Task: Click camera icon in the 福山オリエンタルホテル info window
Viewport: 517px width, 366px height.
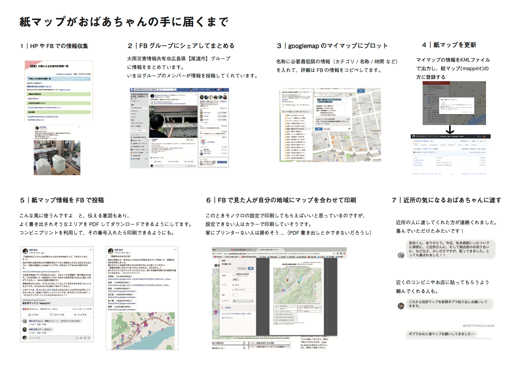Action: 349,128
